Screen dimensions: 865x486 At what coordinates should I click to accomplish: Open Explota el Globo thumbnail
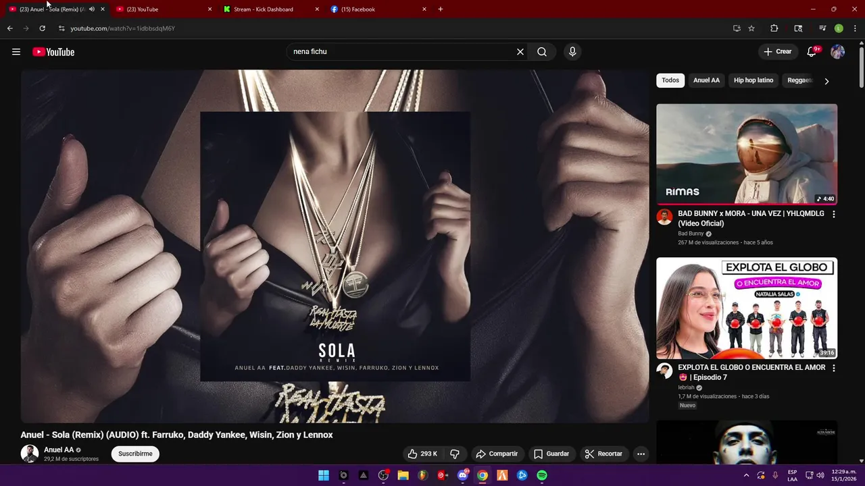click(x=747, y=308)
